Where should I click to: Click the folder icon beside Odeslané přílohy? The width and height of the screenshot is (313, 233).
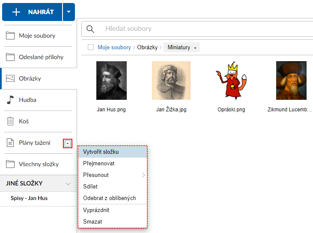(10, 57)
